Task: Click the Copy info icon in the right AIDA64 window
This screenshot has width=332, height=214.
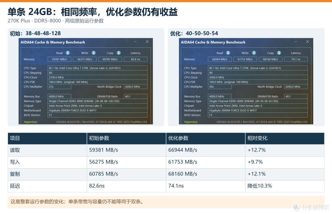Action: (x=279, y=53)
